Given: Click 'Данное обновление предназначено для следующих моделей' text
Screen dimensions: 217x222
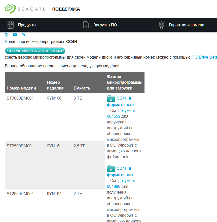Looking at the screenshot, I should [x=62, y=66].
